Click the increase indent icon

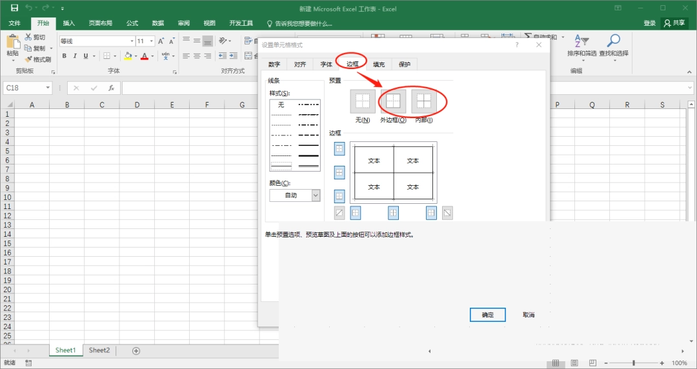click(234, 56)
